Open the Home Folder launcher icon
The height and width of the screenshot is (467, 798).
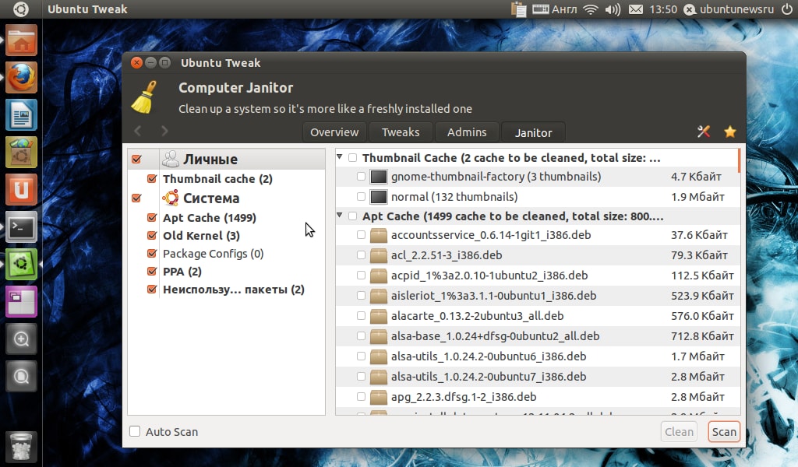pyautogui.click(x=21, y=40)
